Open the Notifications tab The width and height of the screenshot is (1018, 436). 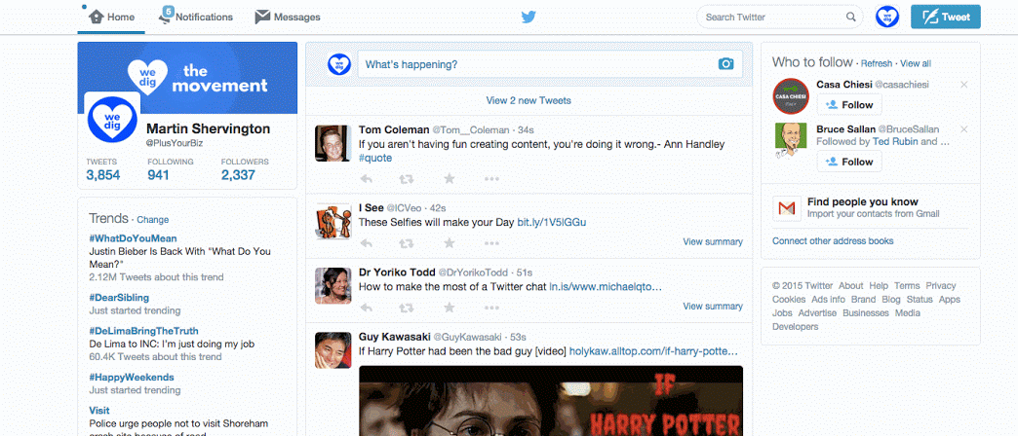pos(195,17)
